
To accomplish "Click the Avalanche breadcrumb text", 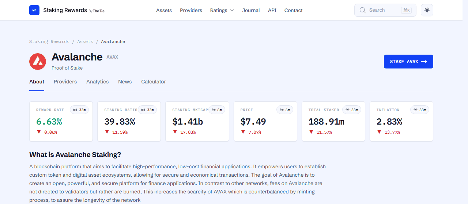I will [x=113, y=42].
